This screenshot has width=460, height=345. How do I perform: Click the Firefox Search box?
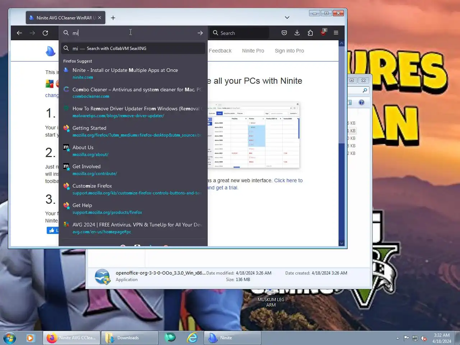point(239,33)
